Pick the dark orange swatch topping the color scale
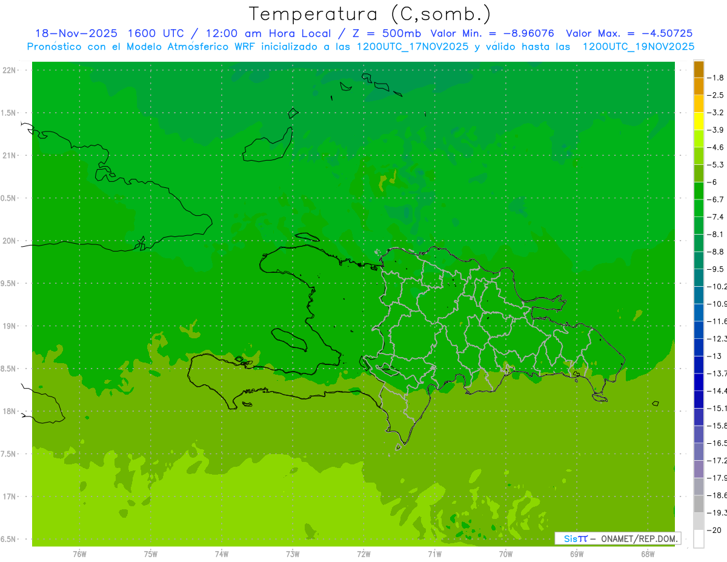This screenshot has height=562, width=727. point(699,70)
